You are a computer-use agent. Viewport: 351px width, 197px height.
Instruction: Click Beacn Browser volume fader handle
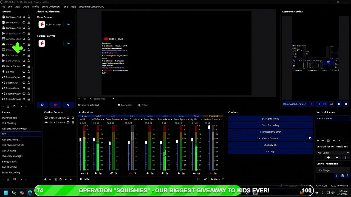(x=110, y=143)
